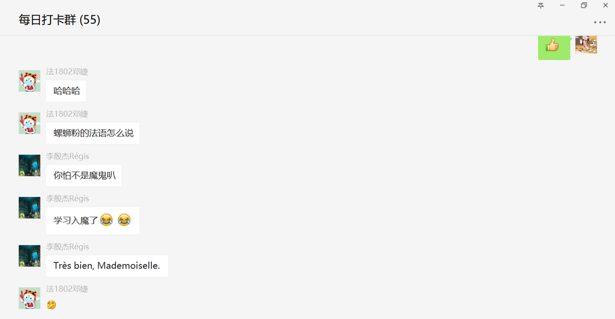Click the avatar beside thinking emoji message
Viewport: 615px width, 319px height.
[x=29, y=298]
